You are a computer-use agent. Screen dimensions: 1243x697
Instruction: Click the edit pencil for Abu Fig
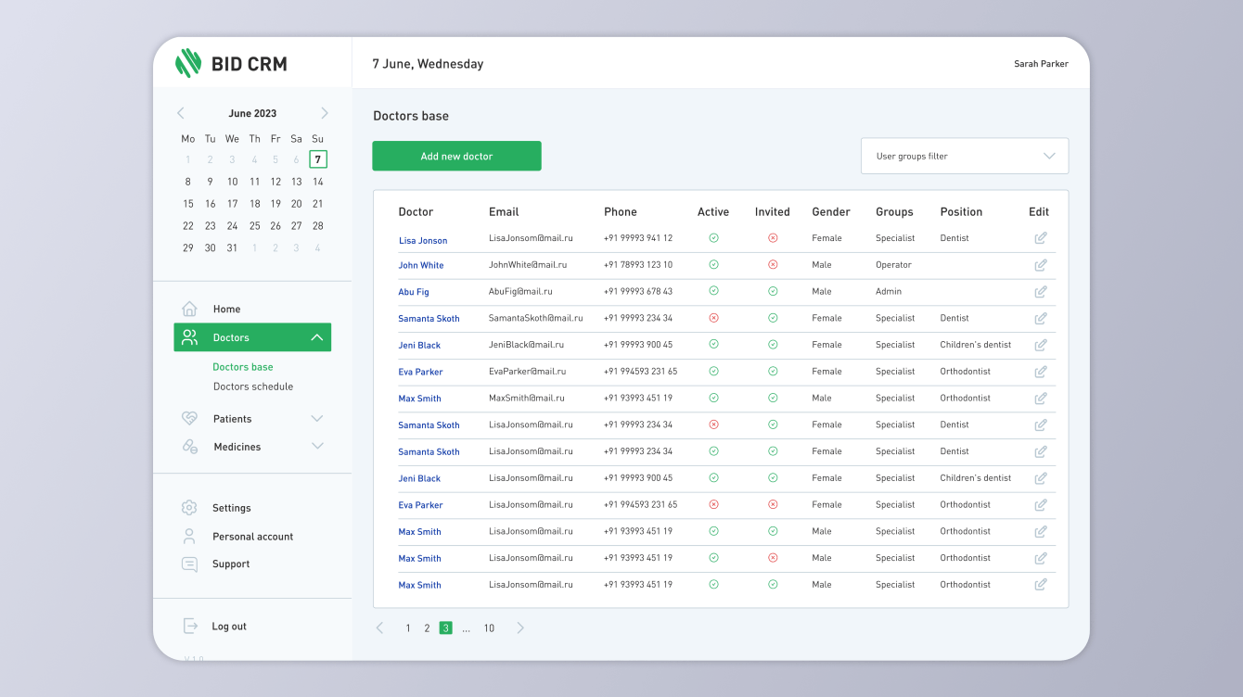(1041, 292)
